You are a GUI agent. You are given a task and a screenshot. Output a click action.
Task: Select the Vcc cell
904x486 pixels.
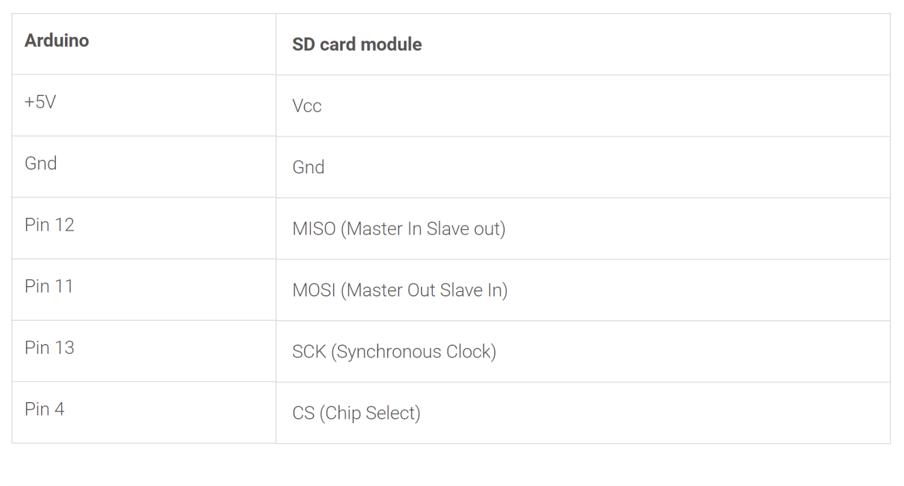click(307, 106)
